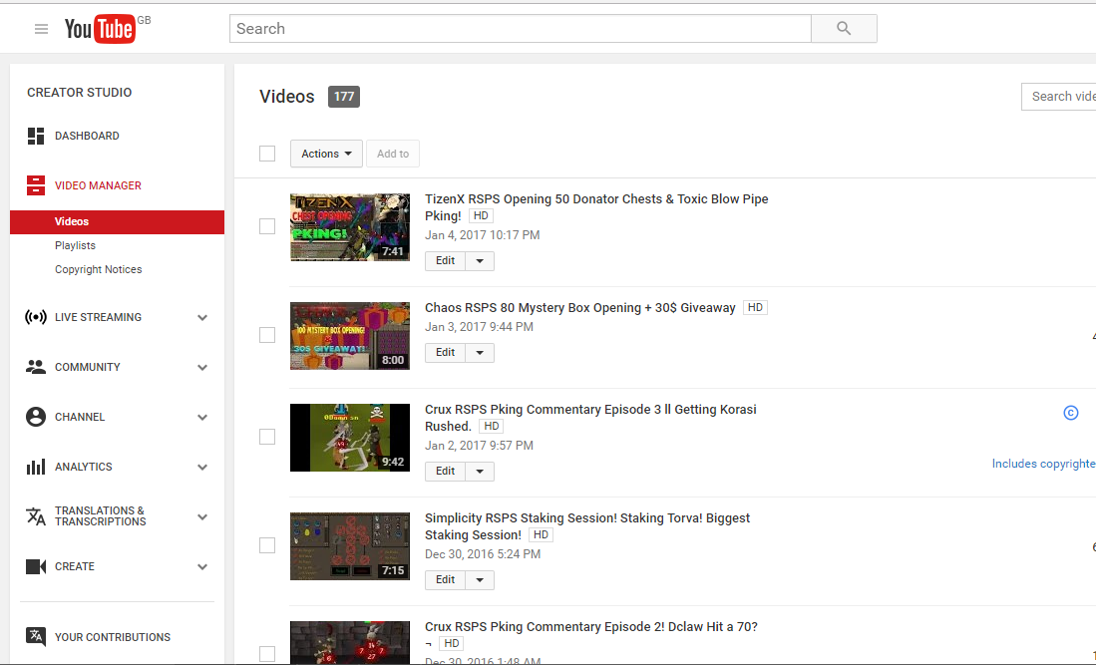Click HD badge on Simplicity RSPS video
This screenshot has width=1096, height=665.
coord(541,535)
